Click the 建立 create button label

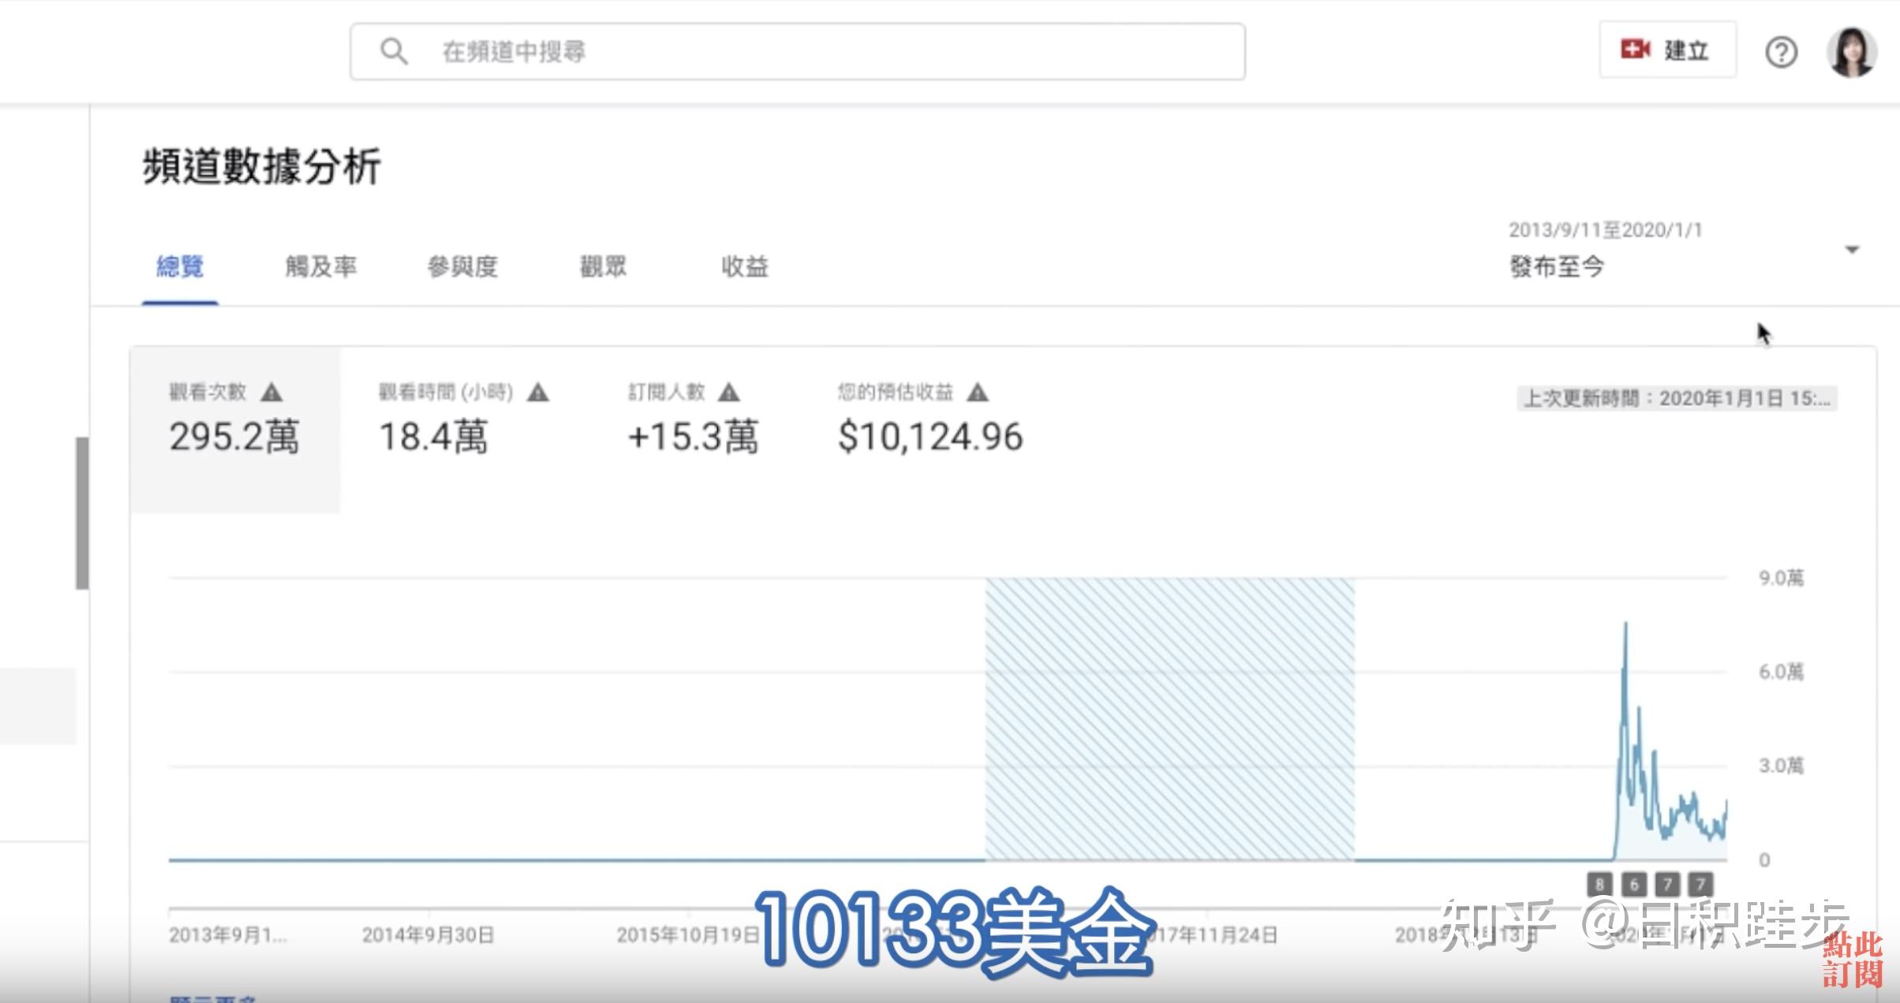click(1686, 51)
